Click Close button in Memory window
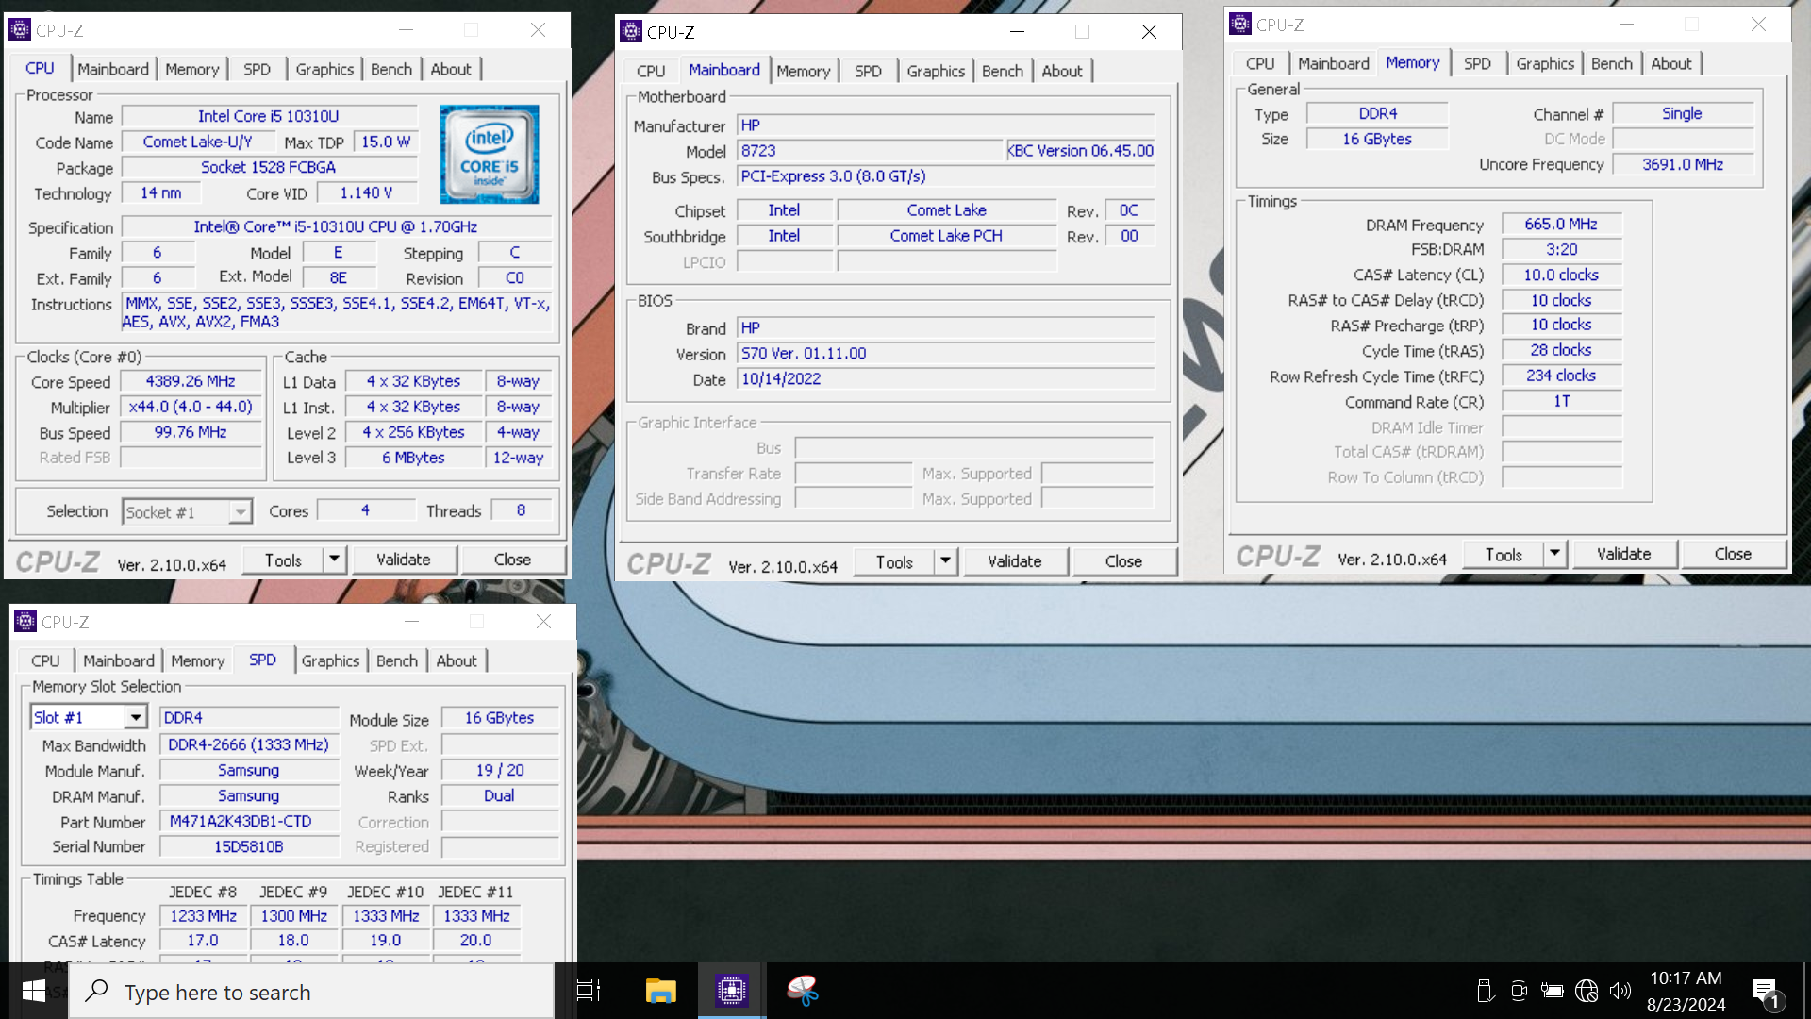The width and height of the screenshot is (1811, 1019). point(1733,554)
